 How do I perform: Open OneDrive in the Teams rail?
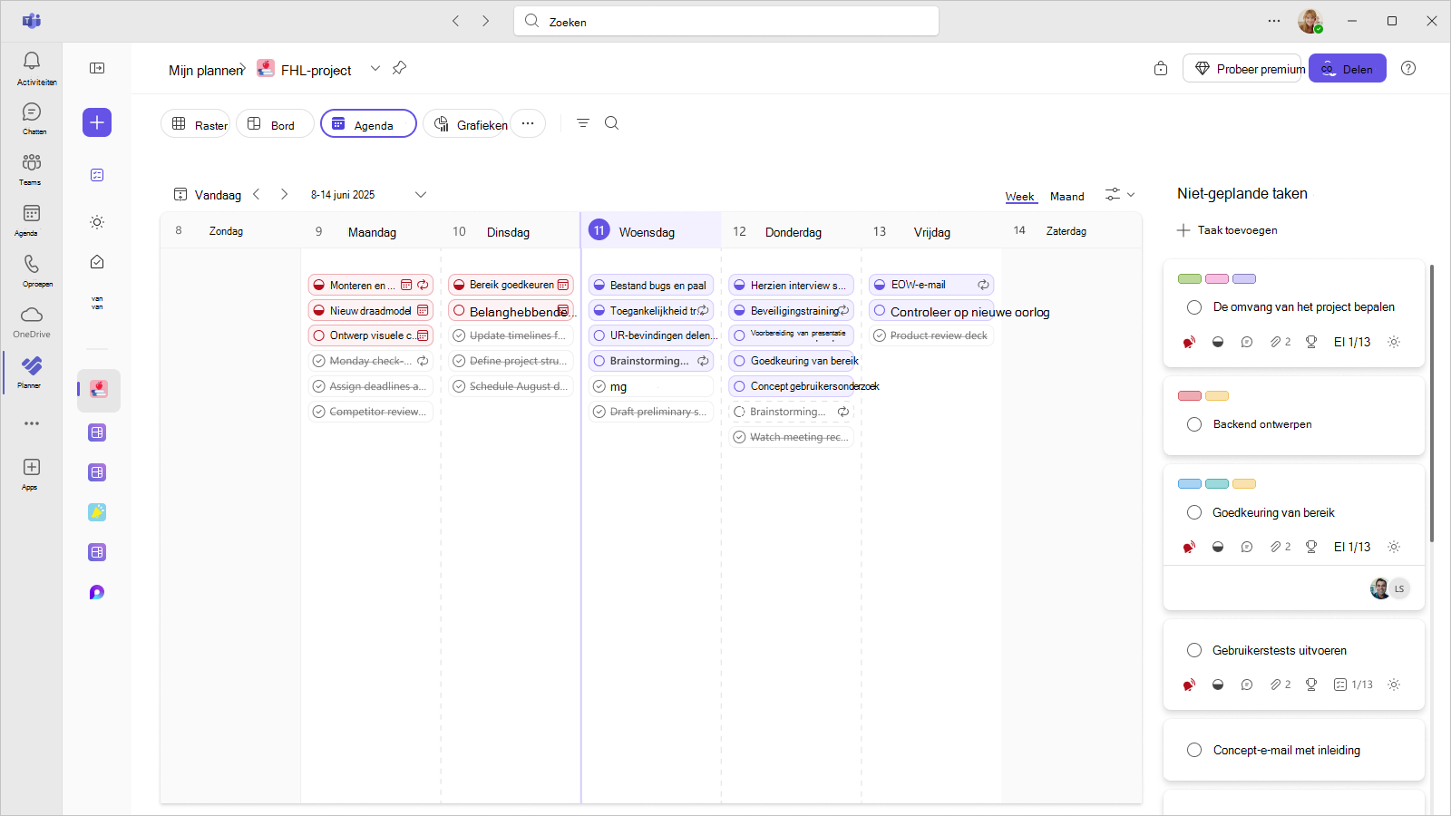coord(32,322)
